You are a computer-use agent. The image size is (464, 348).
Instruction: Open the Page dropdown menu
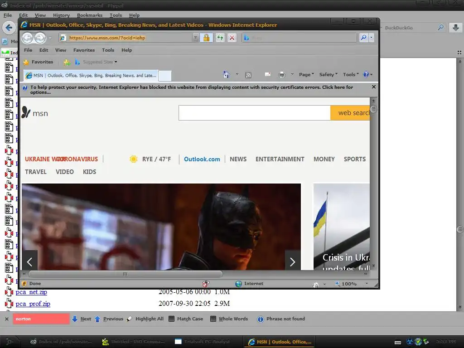coord(306,75)
